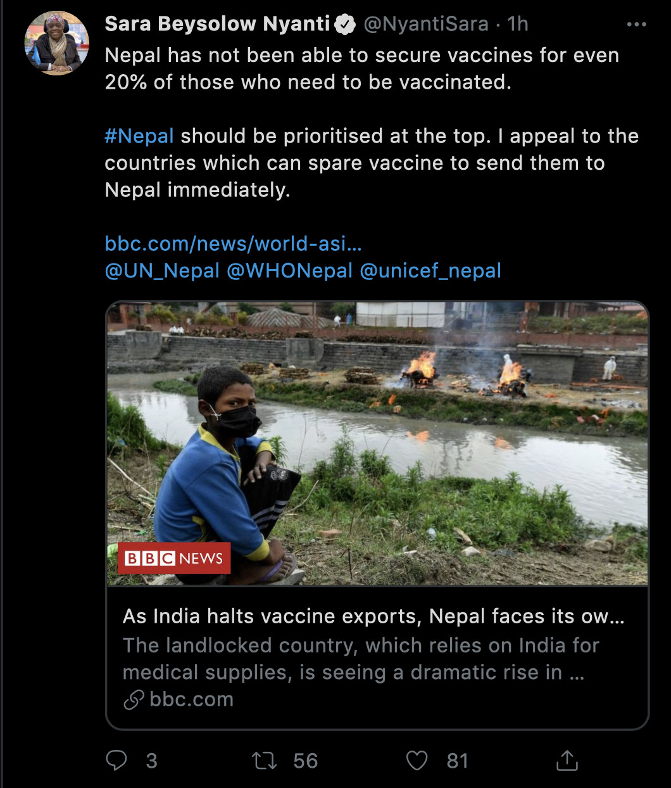Go to the @UN_Nepal mention
Screen dimensions: 671x788
[x=162, y=270]
